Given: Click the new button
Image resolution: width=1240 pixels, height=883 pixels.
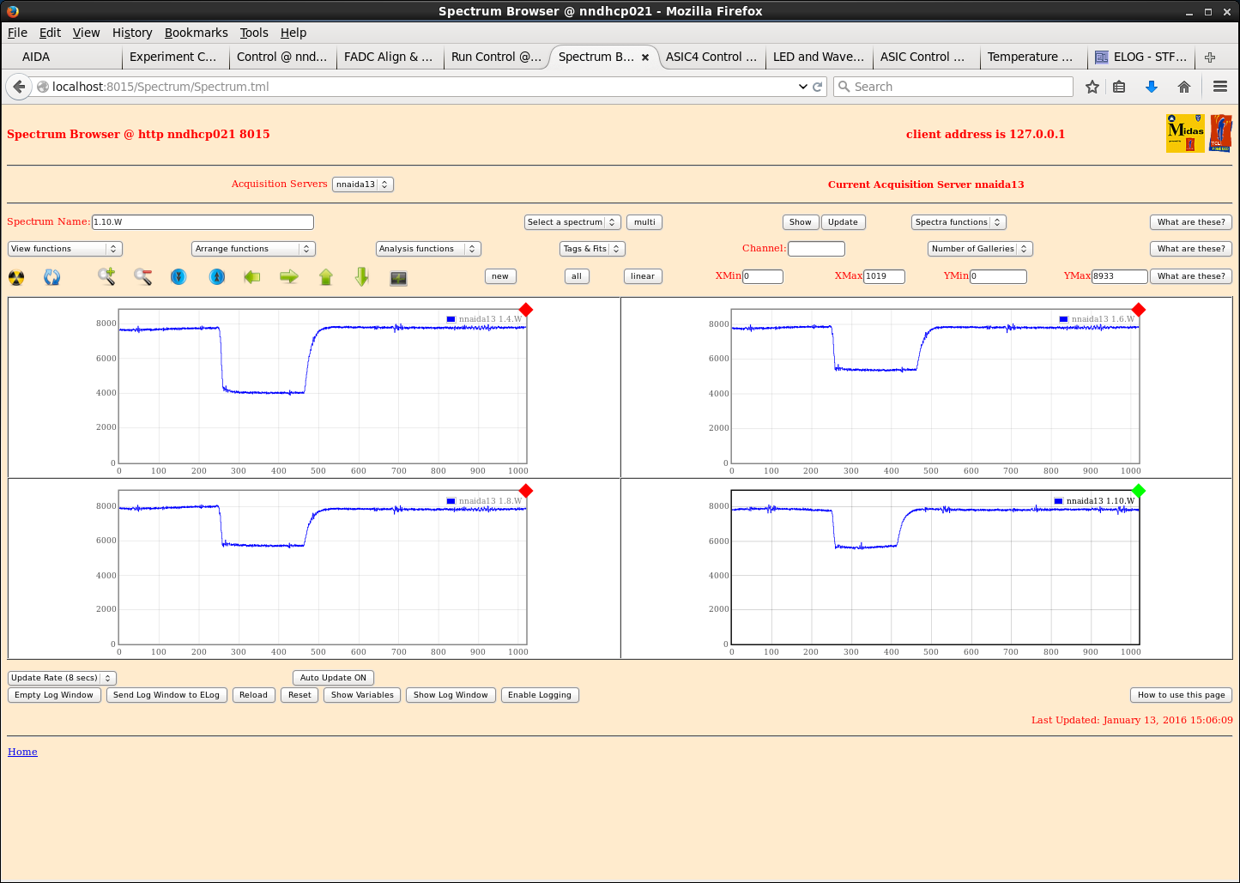Looking at the screenshot, I should (x=500, y=276).
